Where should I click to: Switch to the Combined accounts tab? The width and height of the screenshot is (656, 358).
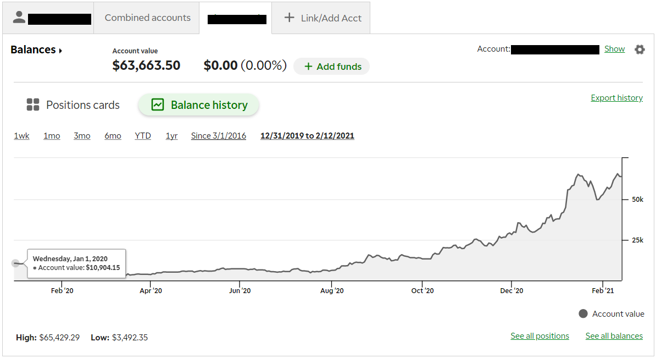coord(147,18)
